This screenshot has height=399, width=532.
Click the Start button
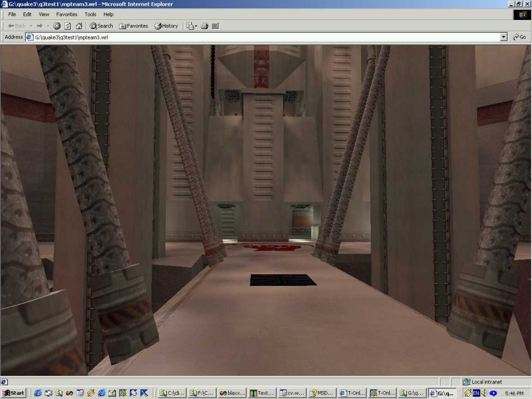(14, 393)
